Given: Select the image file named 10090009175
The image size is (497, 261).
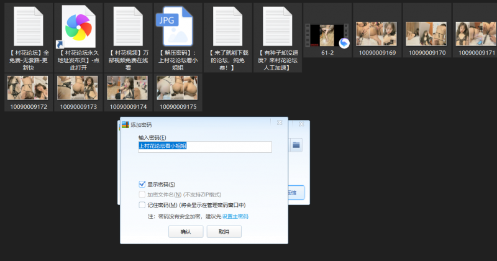Looking at the screenshot, I should pos(178,88).
